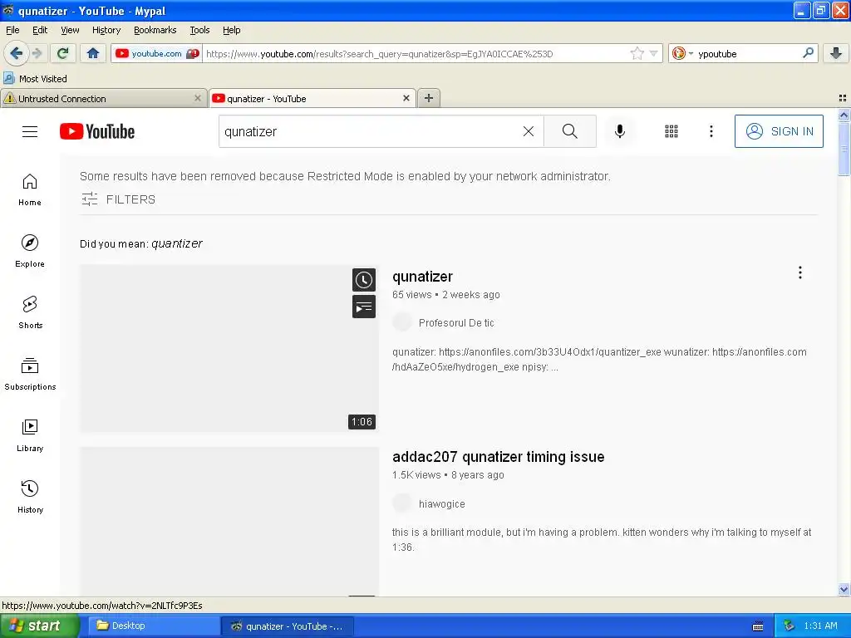Image resolution: width=851 pixels, height=638 pixels.
Task: Click the SIGN IN button
Action: (x=779, y=131)
